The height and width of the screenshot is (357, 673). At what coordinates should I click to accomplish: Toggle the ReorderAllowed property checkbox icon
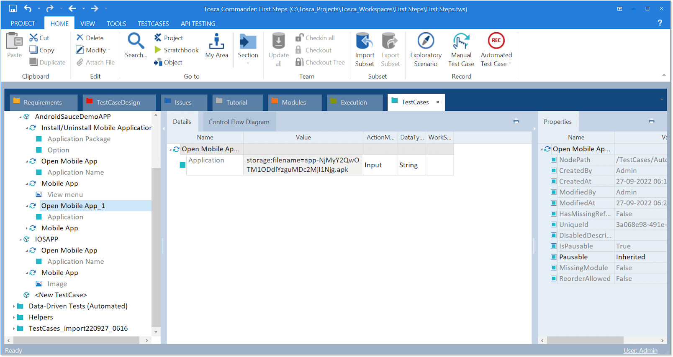coord(553,279)
